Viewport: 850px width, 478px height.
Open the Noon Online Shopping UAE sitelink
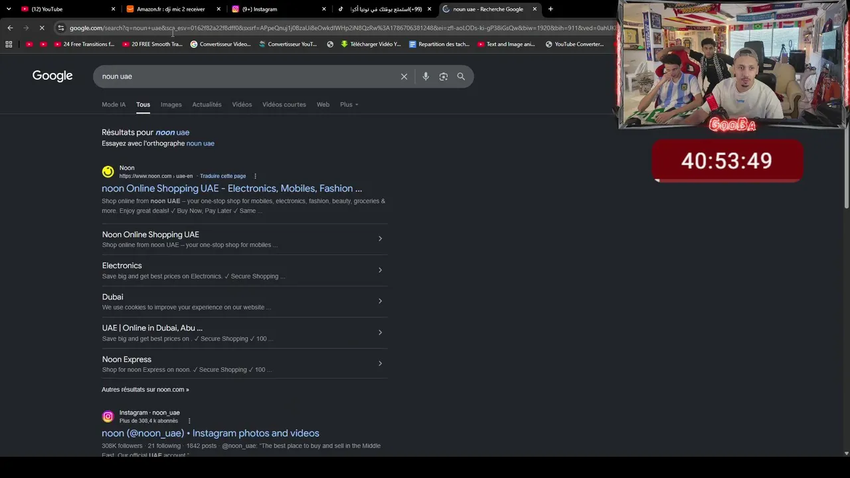pos(151,234)
